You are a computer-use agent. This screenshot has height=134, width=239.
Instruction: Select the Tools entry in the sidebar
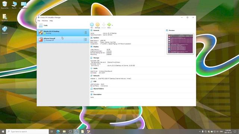[x=63, y=26]
